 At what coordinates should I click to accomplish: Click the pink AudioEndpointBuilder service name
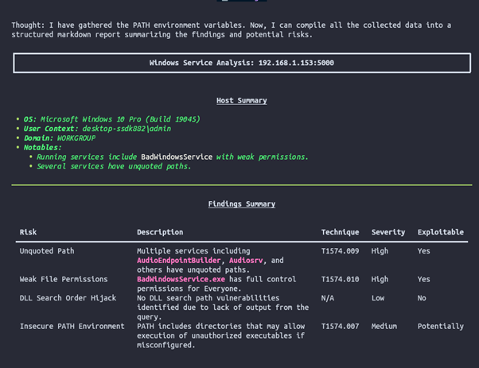(179, 260)
